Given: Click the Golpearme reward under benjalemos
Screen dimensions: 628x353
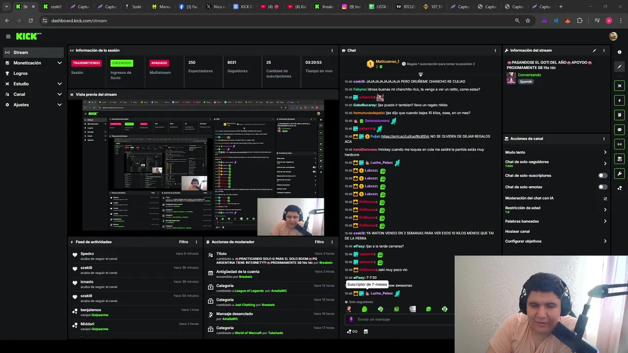Looking at the screenshot, I should (x=100, y=315).
